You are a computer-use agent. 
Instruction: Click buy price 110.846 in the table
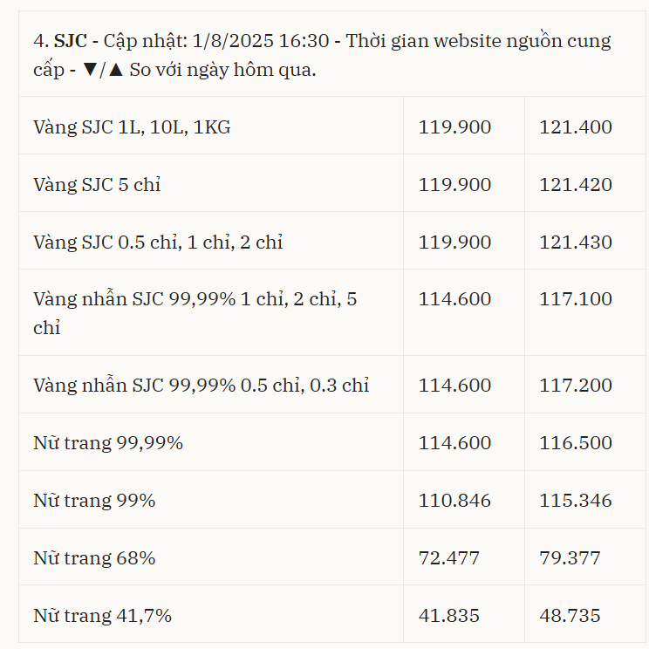click(x=454, y=500)
